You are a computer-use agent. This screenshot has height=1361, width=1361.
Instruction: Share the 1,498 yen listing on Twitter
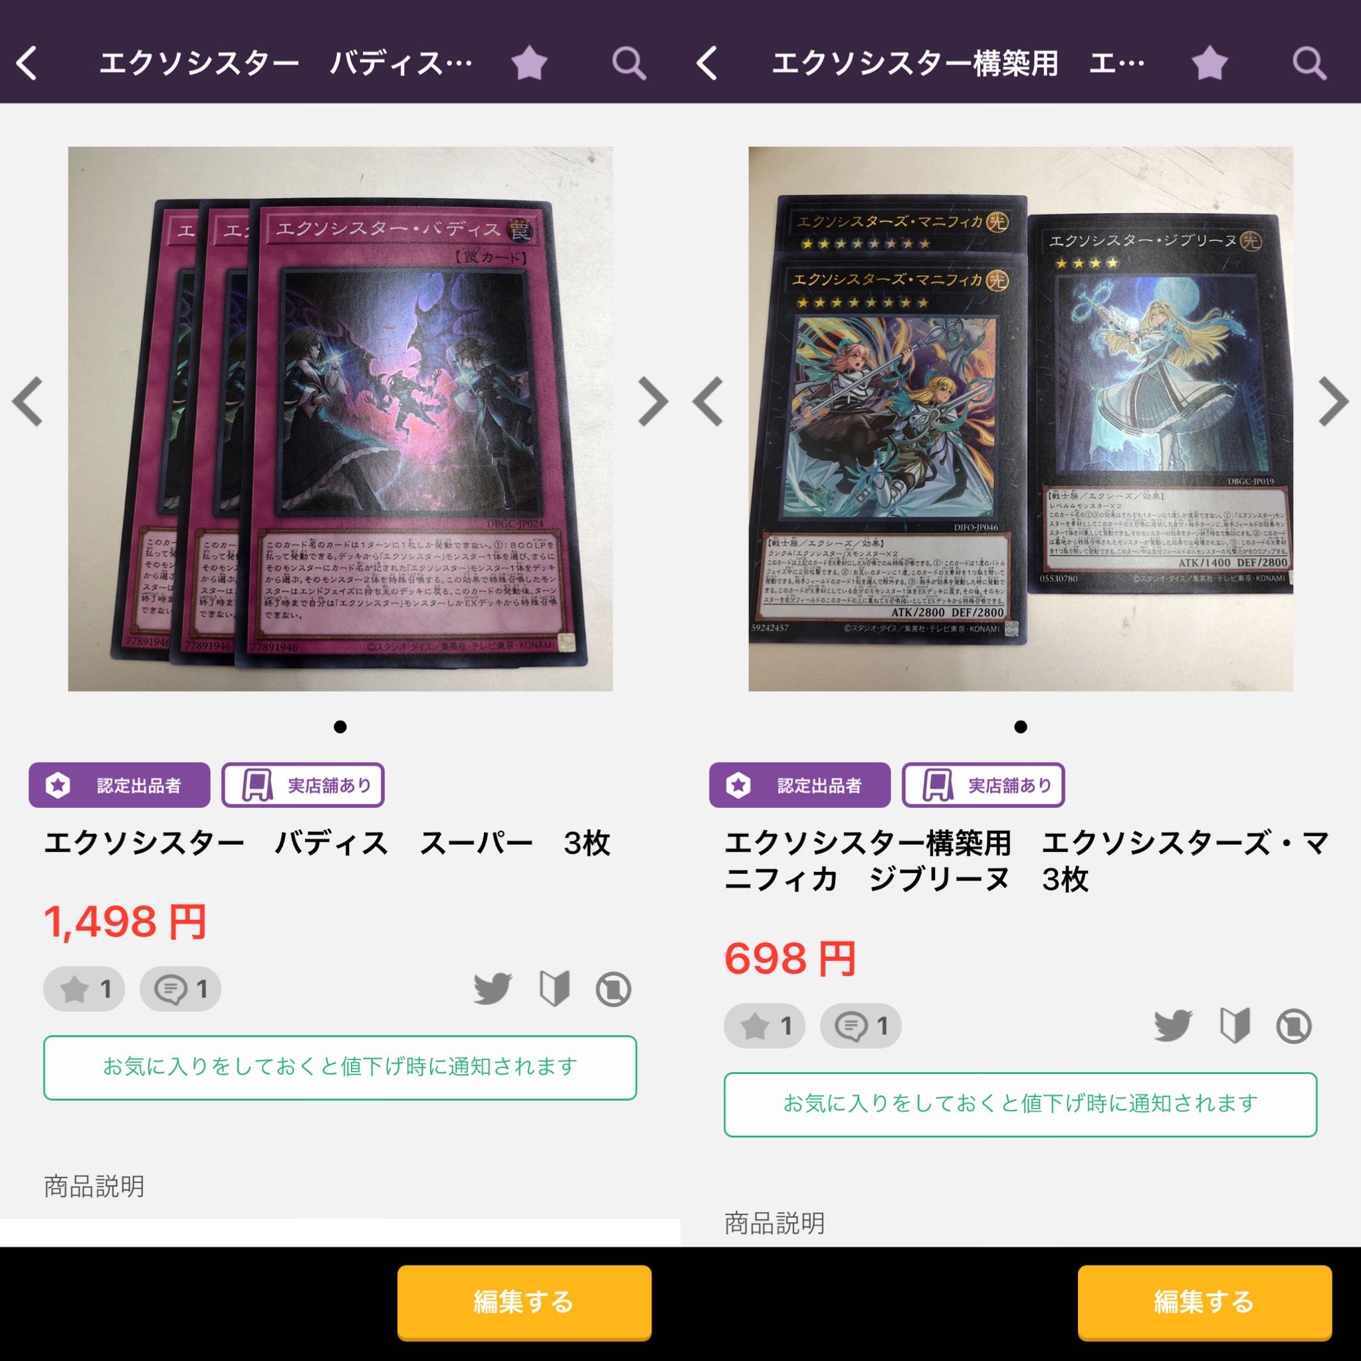tap(492, 988)
